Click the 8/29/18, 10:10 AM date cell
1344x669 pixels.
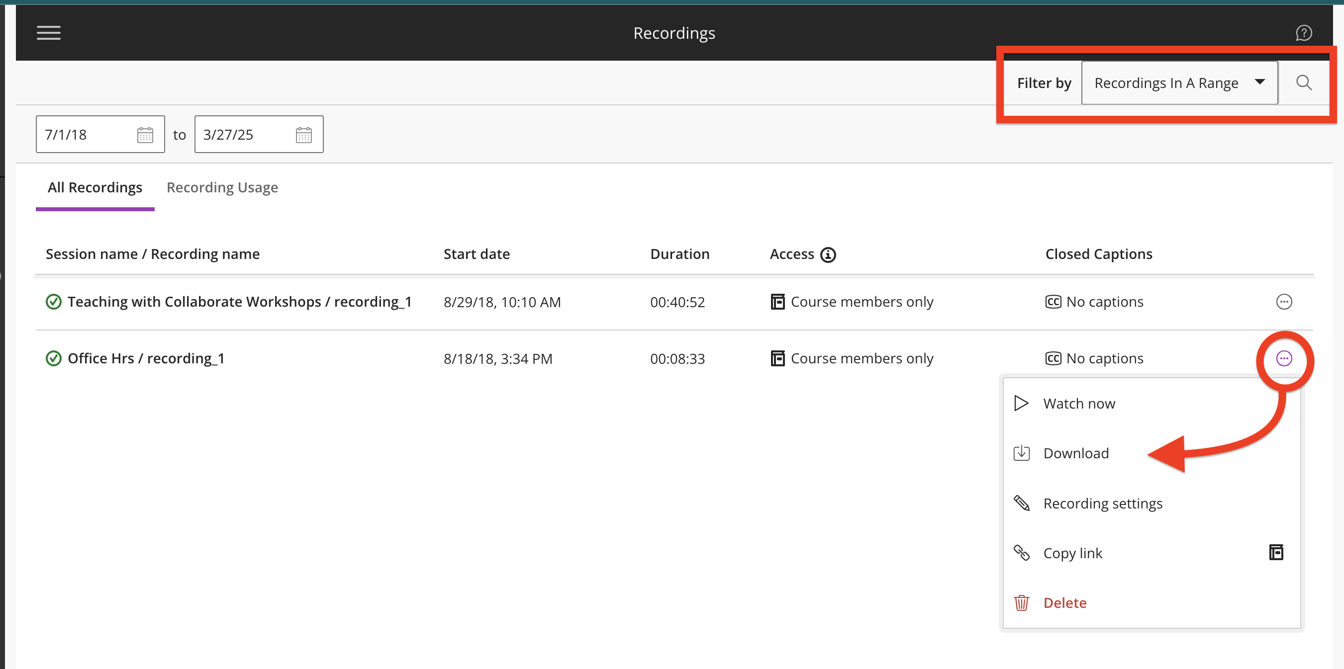(x=502, y=302)
